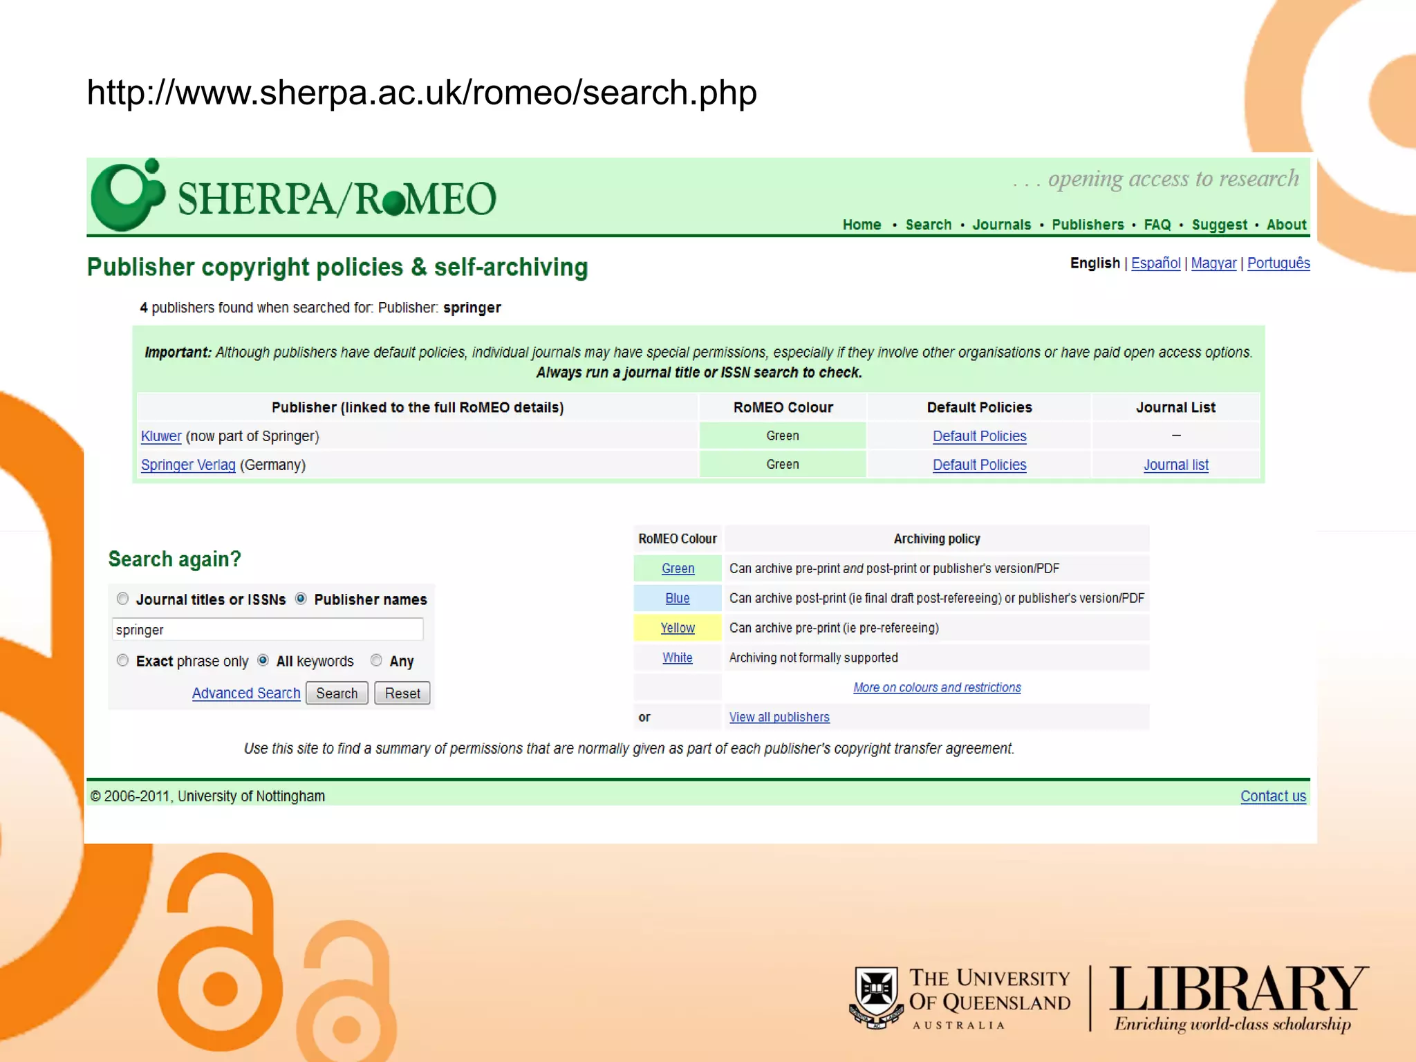Image resolution: width=1416 pixels, height=1062 pixels.
Task: Open the FAQ navigation item
Action: 1157,225
